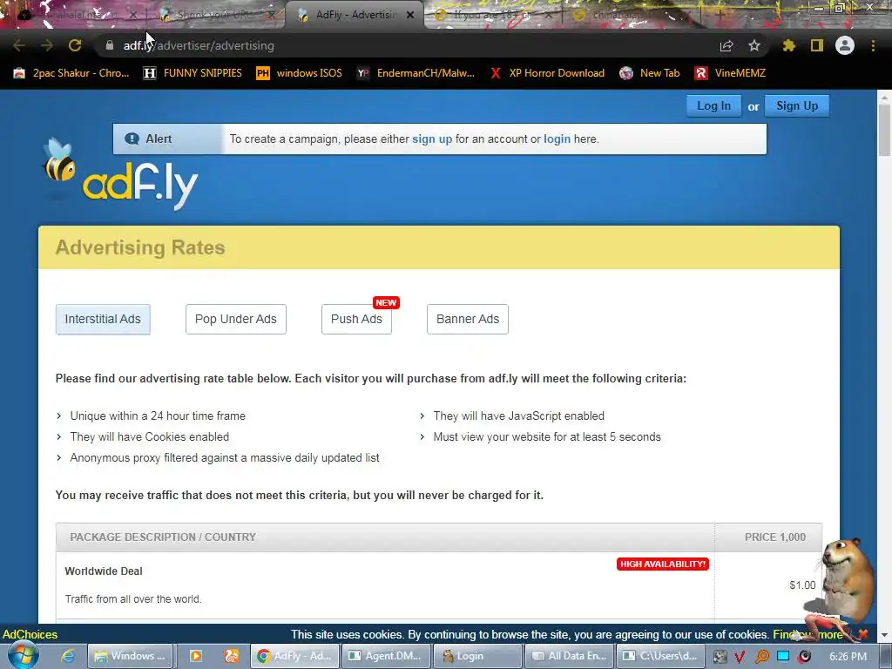Select the Push Ads tab
Viewport: 892px width, 669px height.
click(x=356, y=319)
